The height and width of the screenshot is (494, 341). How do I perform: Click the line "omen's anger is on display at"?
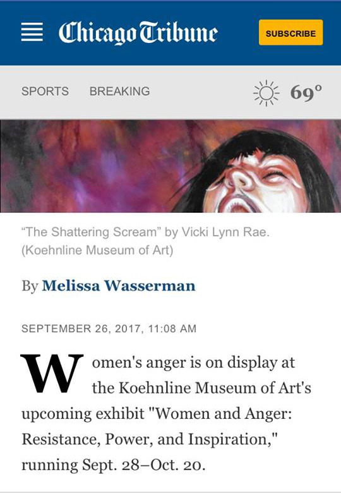click(x=193, y=363)
